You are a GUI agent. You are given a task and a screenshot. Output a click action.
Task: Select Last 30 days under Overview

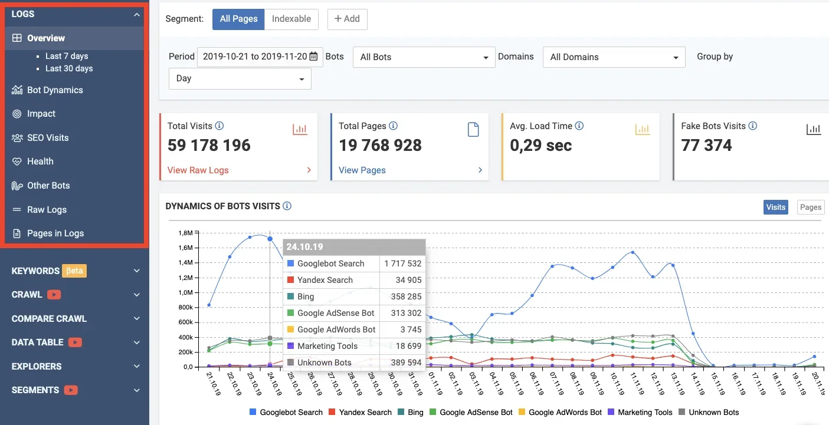click(69, 68)
